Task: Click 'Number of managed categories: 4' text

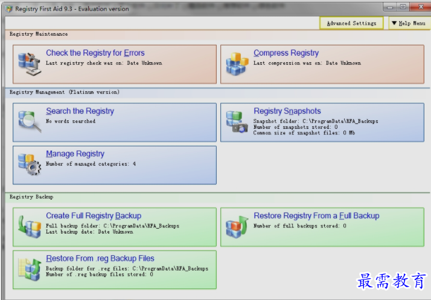Action: click(x=91, y=164)
